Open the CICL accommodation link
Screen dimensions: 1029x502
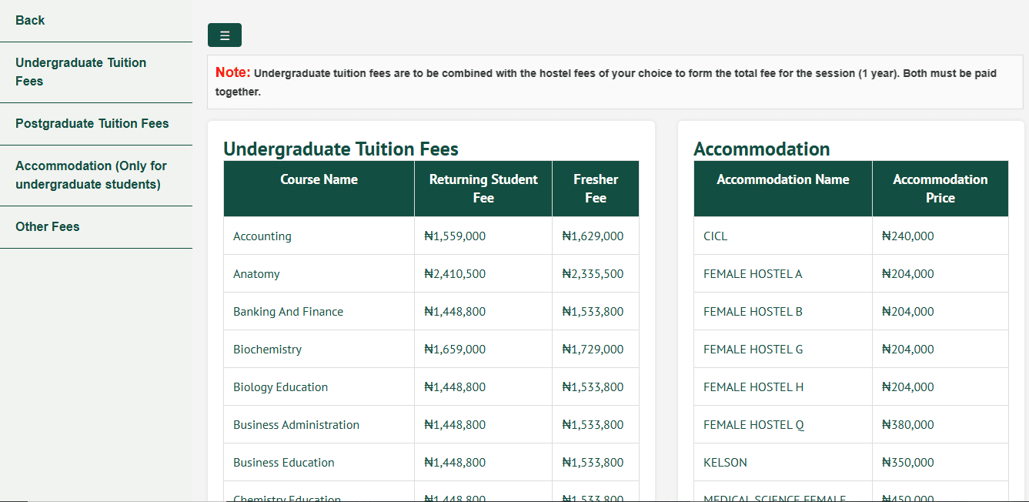pos(715,236)
